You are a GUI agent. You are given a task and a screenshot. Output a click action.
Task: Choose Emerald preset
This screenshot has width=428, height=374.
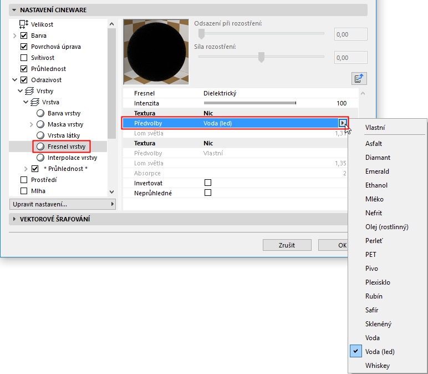[388, 171]
